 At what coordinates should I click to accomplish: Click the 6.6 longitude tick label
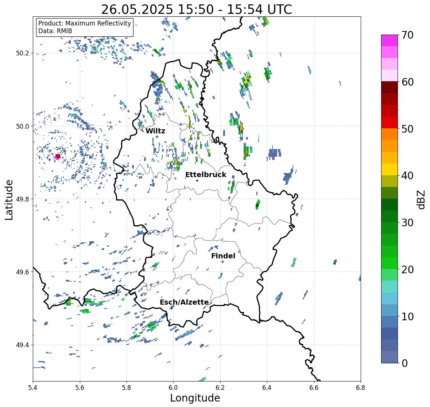tap(314, 388)
